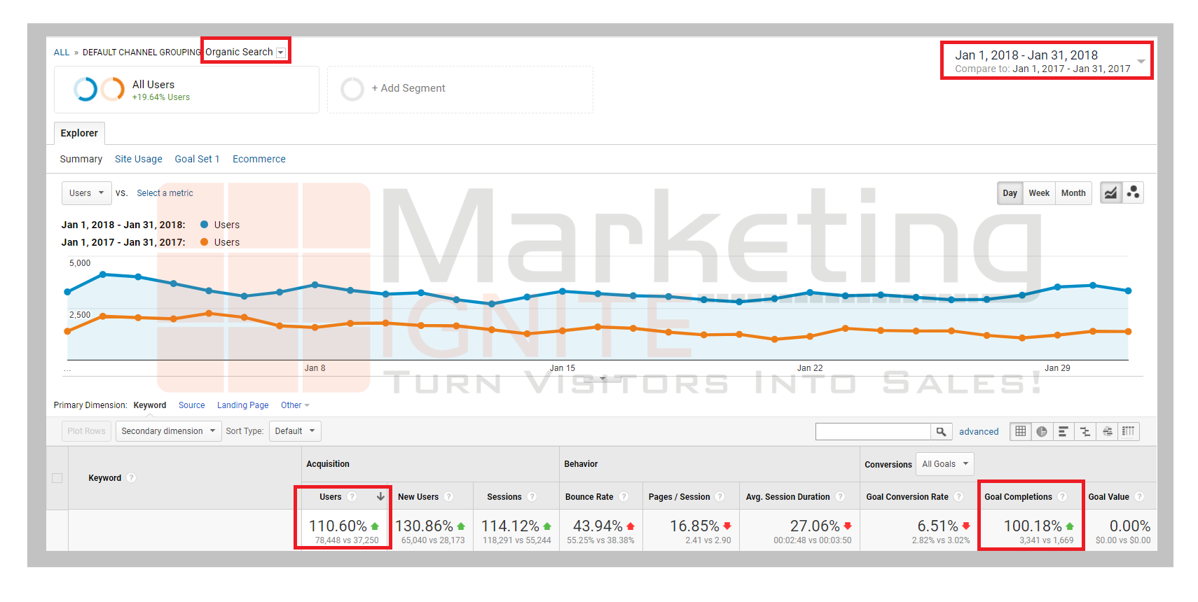Image resolution: width=1198 pixels, height=602 pixels.
Task: Select the performance bar view icon
Action: [1063, 431]
